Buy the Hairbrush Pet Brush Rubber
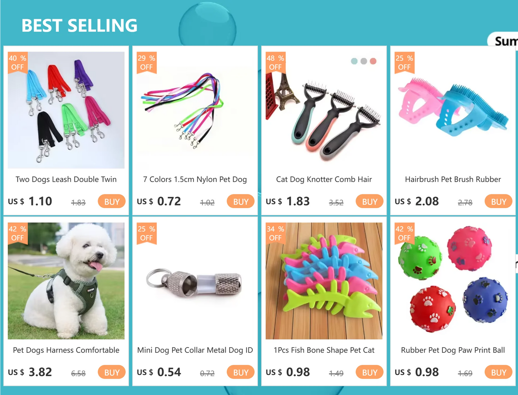This screenshot has width=518, height=395. pos(498,201)
